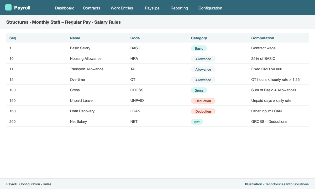315x189 pixels.
Task: Open the Reporting menu
Action: coord(179,8)
